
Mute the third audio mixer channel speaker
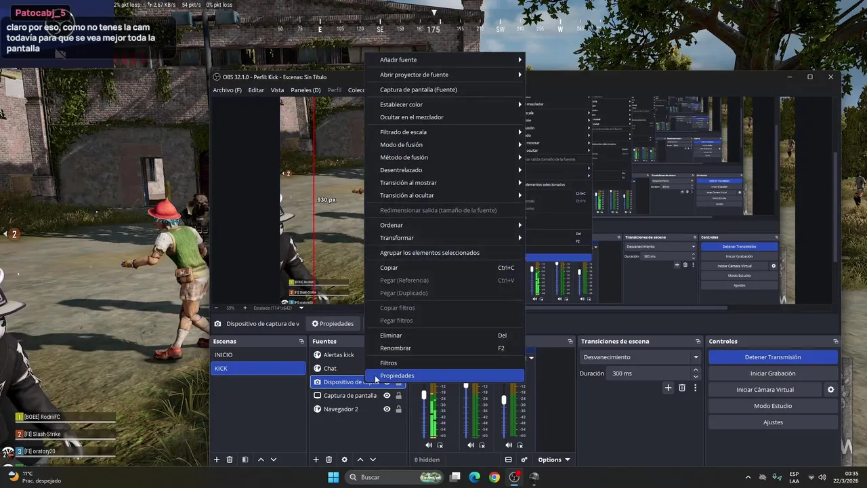509,445
